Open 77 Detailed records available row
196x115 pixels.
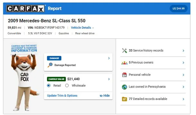[x=153, y=99]
